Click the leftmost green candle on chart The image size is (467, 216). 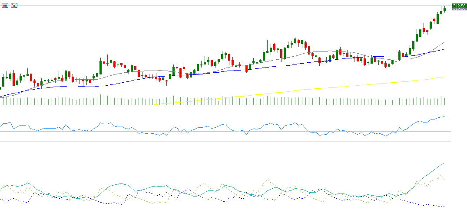(3, 81)
